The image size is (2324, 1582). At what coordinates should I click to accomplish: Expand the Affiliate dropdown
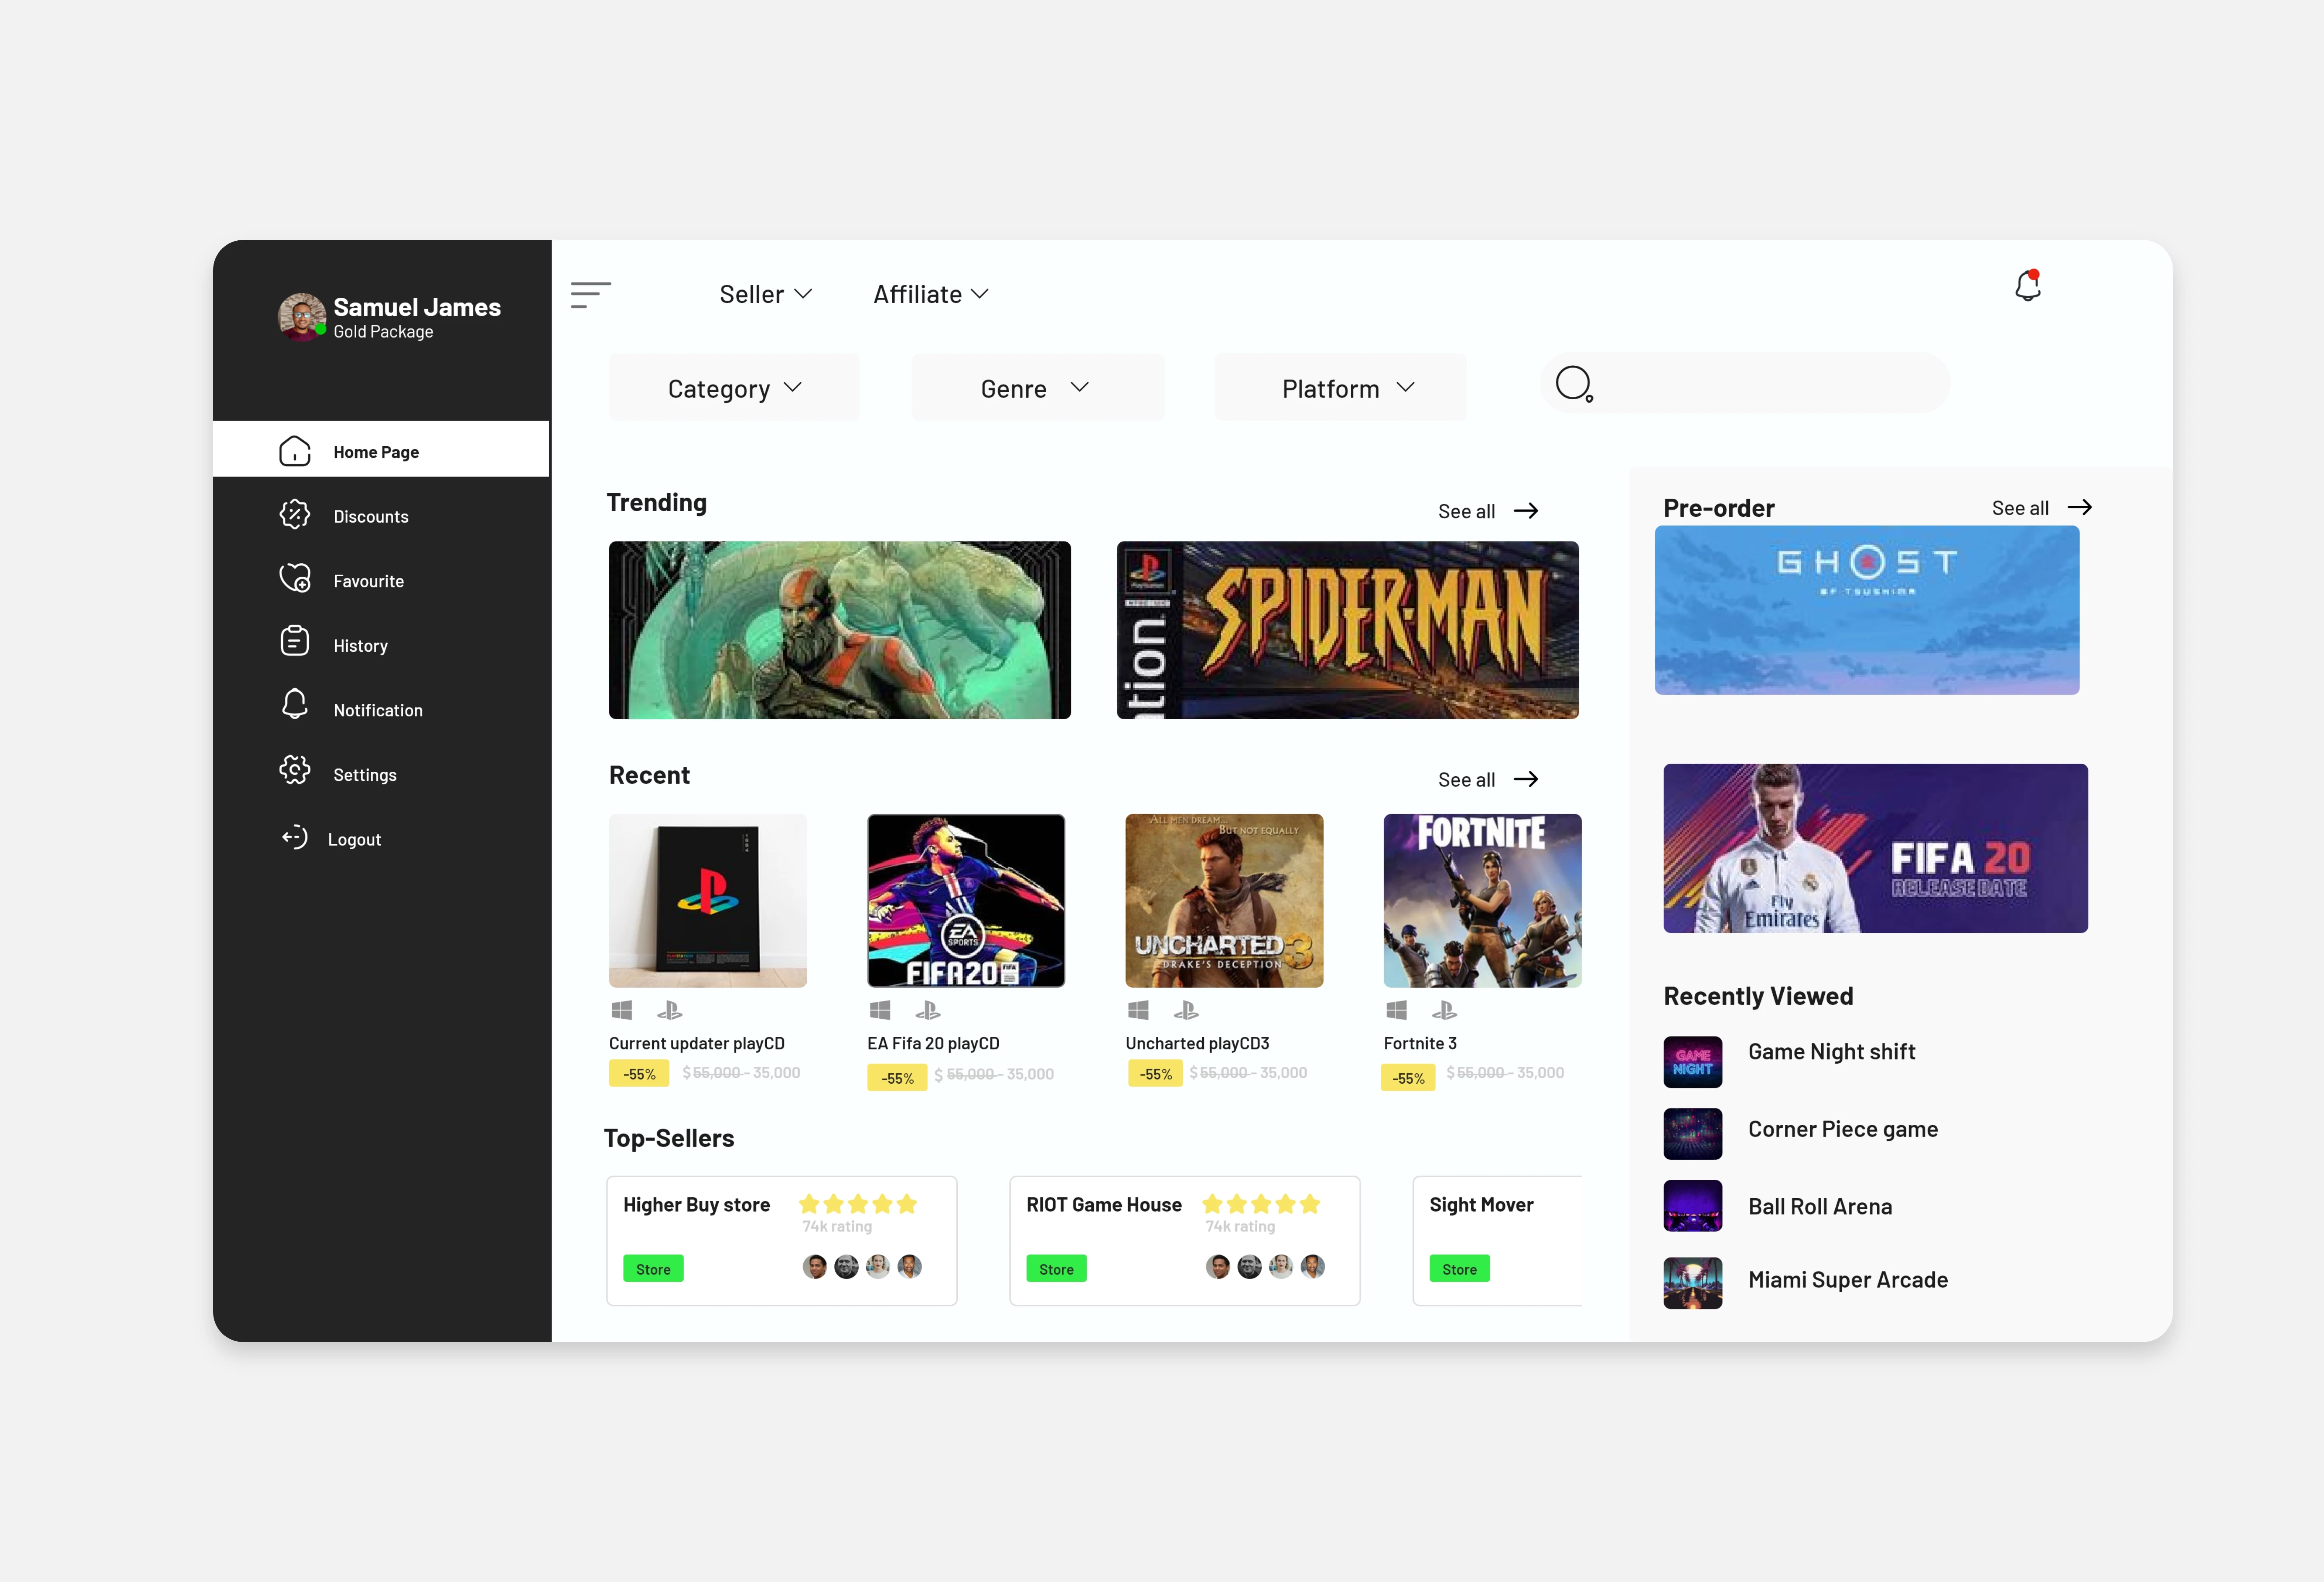point(931,294)
